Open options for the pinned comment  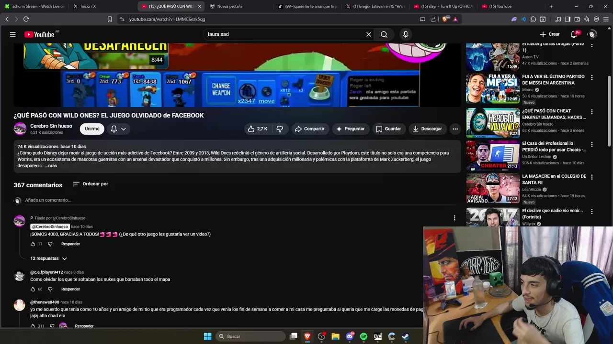click(x=454, y=218)
